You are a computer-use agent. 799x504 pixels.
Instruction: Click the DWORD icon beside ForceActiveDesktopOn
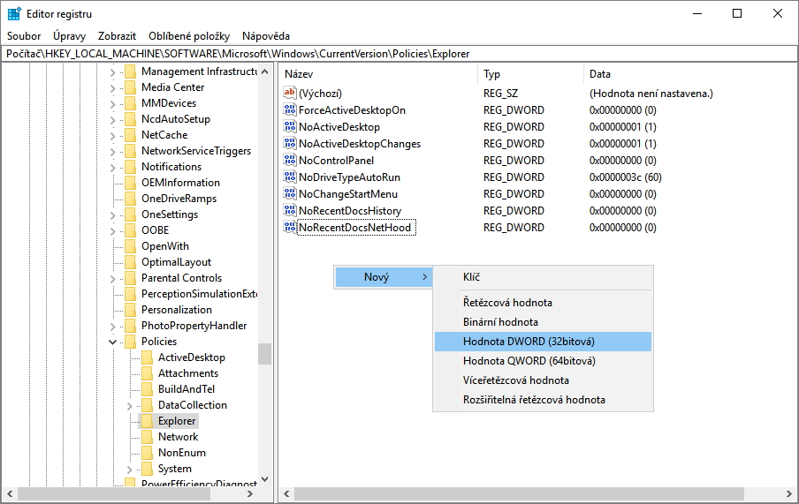(289, 109)
